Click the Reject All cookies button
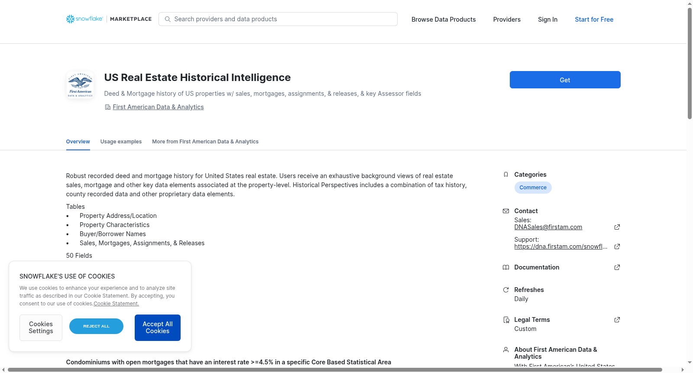 pyautogui.click(x=96, y=326)
